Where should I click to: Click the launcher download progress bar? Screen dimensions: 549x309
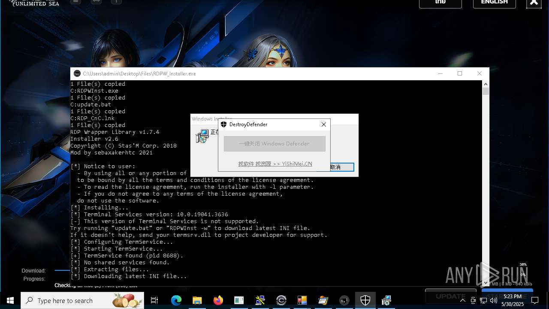coord(63,270)
